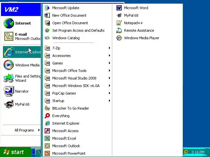Click the Open Office Document icon
The image size is (210, 157).
point(47,23)
